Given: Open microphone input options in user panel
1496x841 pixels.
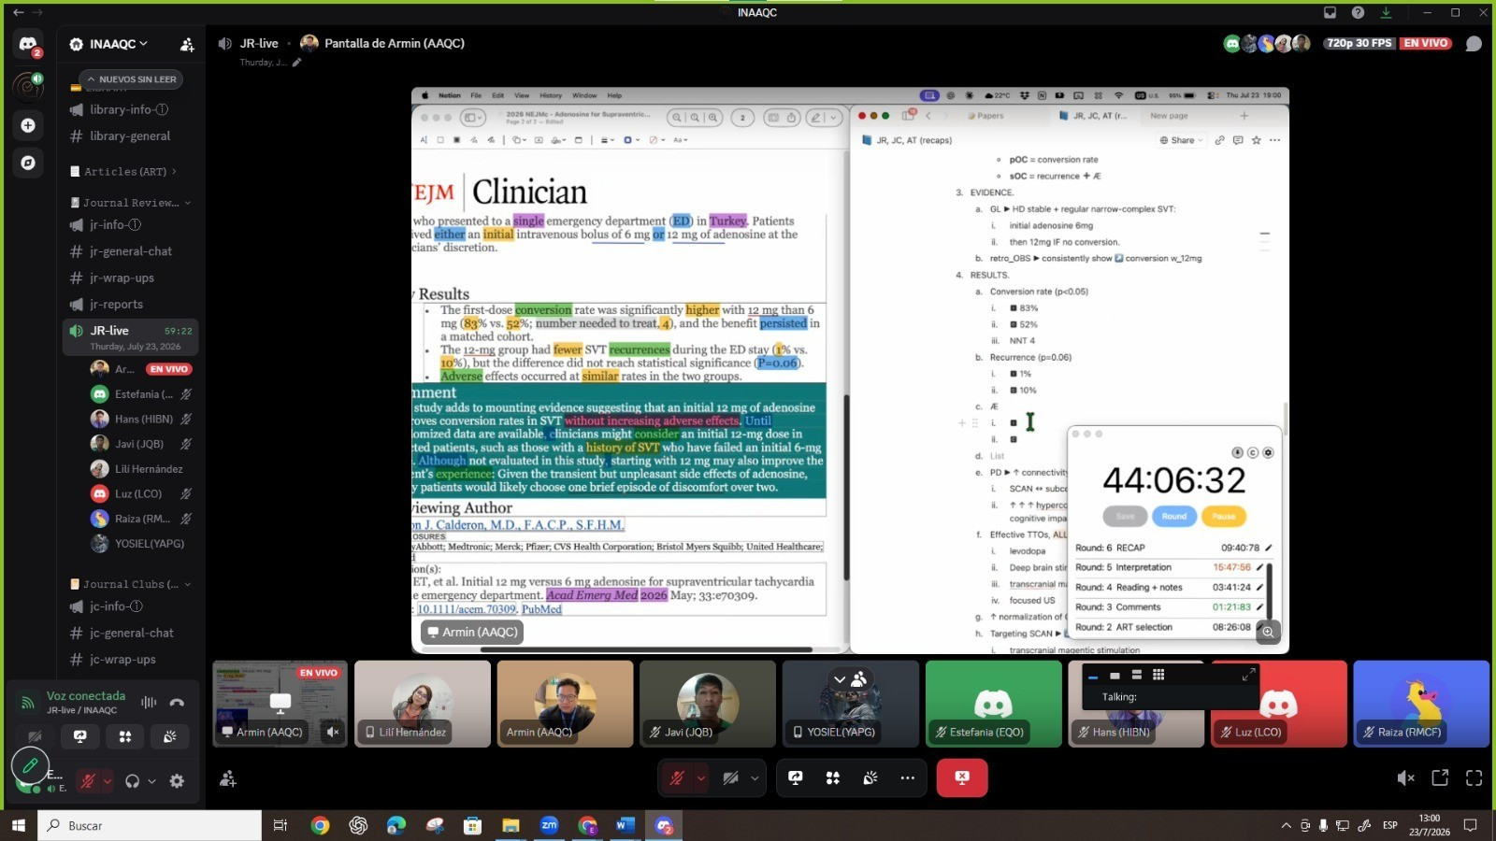Looking at the screenshot, I should point(108,781).
